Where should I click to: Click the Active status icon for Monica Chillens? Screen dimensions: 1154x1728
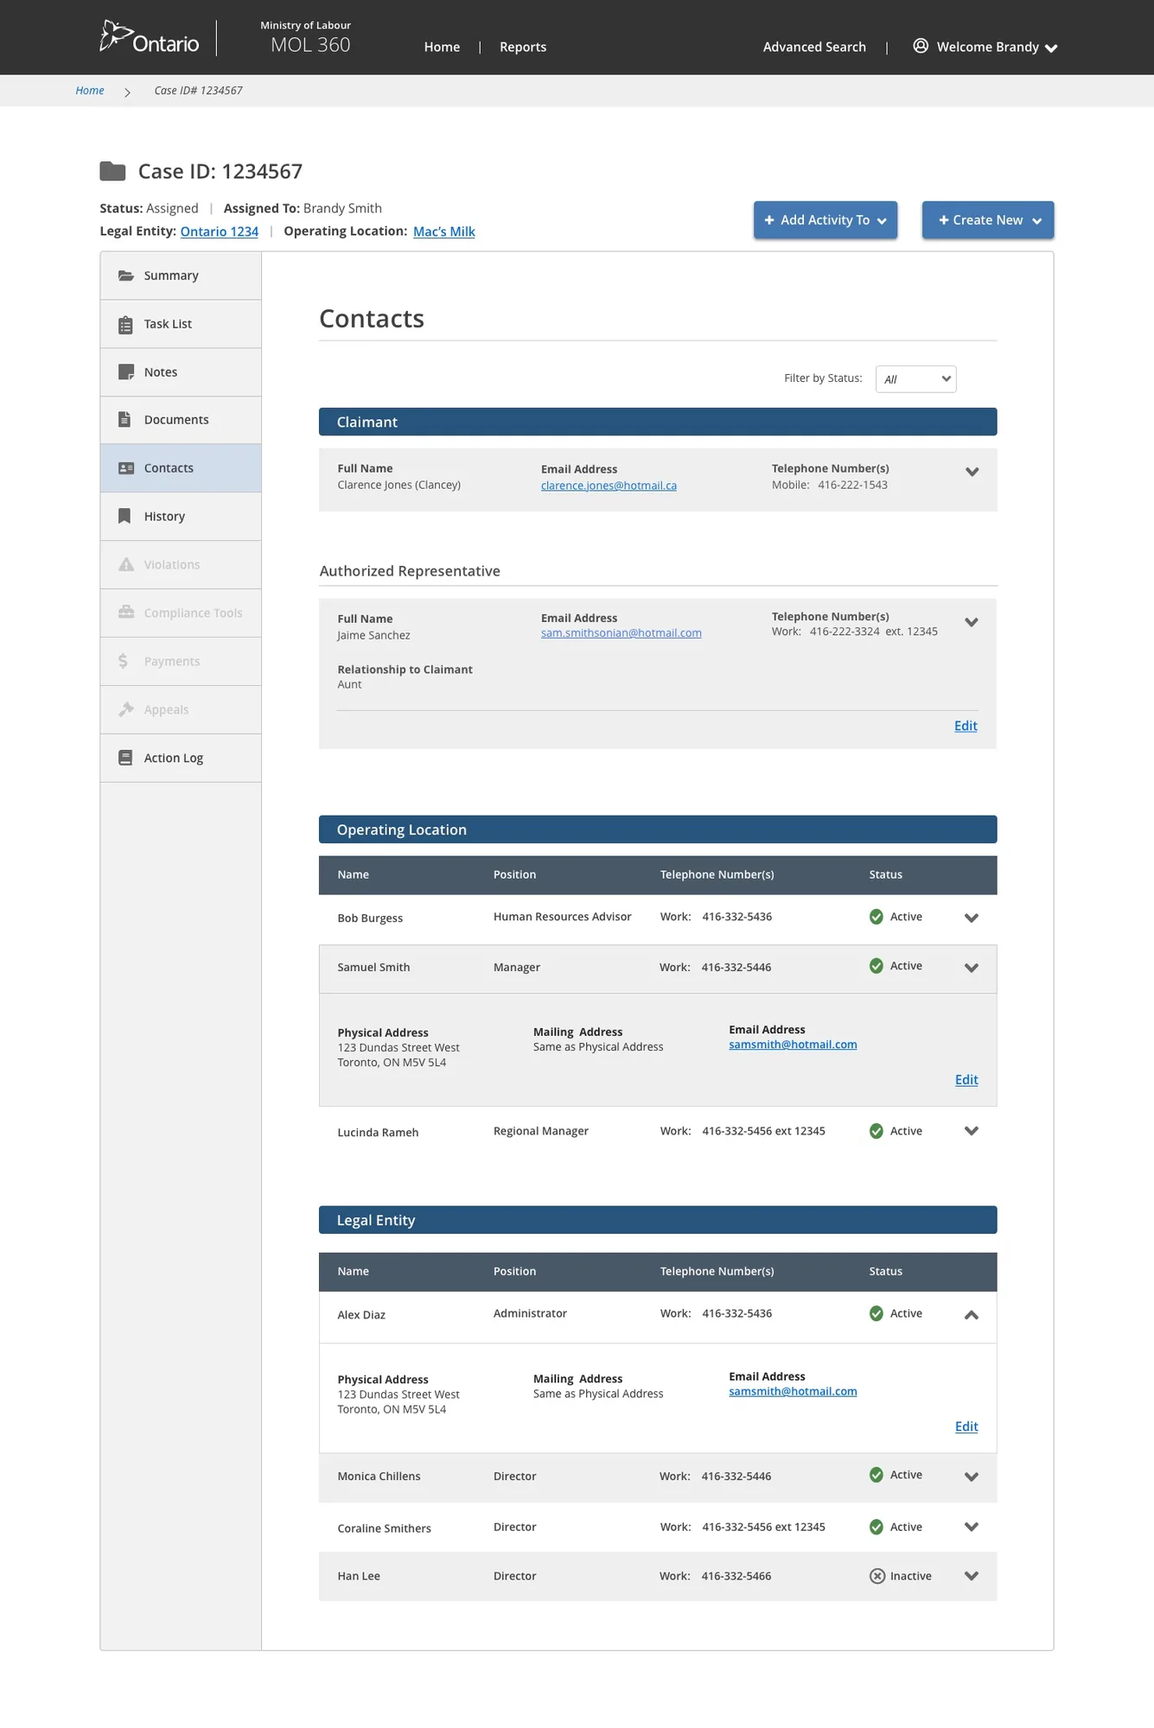pos(877,1475)
